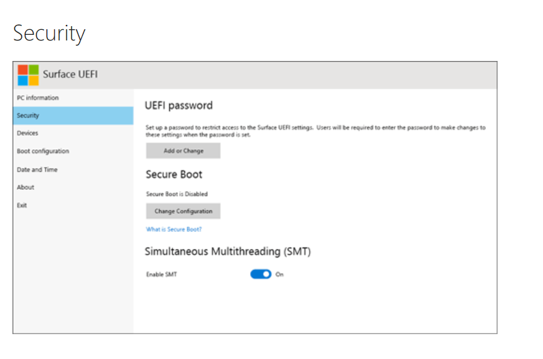Click the On label beside SMT toggle
Image resolution: width=543 pixels, height=359 pixels.
(279, 274)
